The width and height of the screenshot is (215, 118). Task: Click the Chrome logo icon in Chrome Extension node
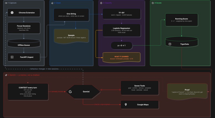(x=12, y=13)
